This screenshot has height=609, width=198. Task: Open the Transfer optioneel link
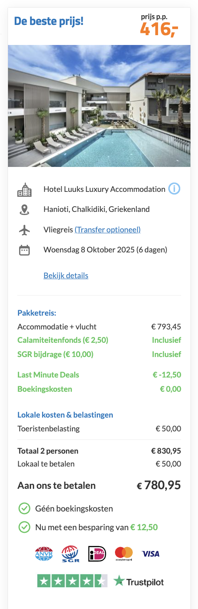(x=107, y=230)
